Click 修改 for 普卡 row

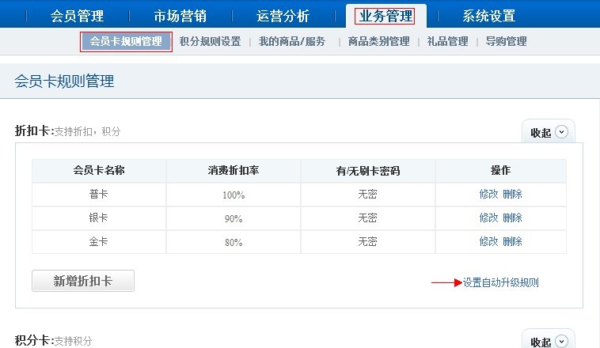coord(488,195)
